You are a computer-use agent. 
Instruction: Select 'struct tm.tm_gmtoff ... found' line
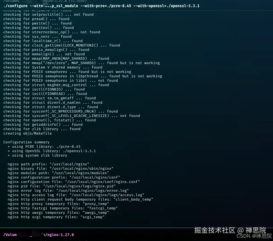pyautogui.click(x=49, y=98)
